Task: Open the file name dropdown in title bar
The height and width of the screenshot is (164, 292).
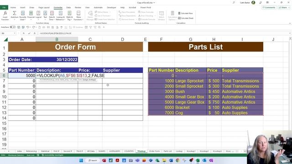Action: point(154,3)
